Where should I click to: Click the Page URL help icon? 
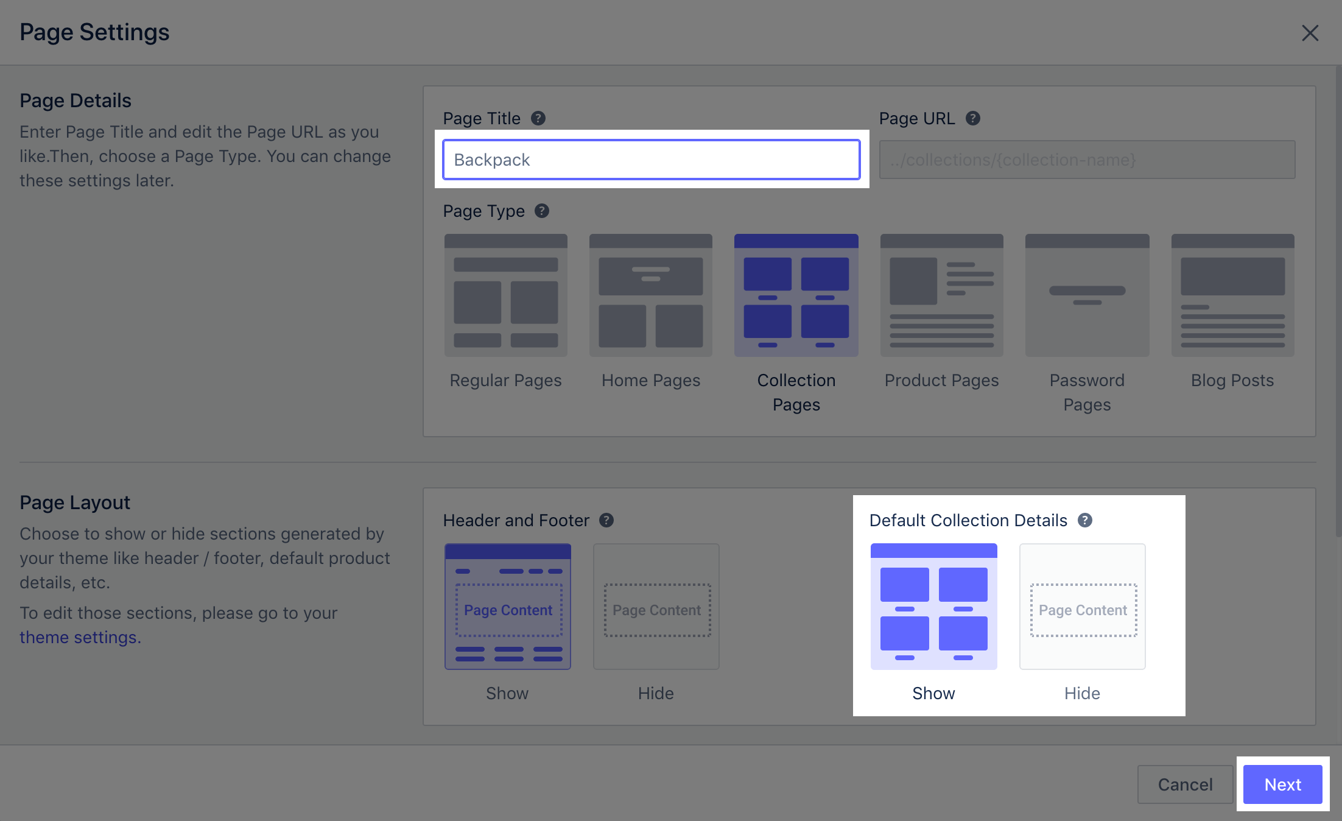(973, 118)
